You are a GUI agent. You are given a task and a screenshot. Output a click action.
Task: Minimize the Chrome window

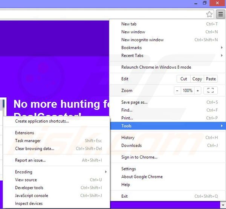(x=196, y=3)
